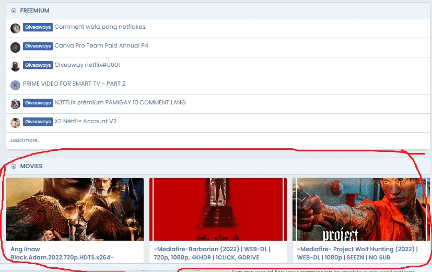Click the MOVIES section header icon
The height and width of the screenshot is (272, 432).
[x=14, y=166]
